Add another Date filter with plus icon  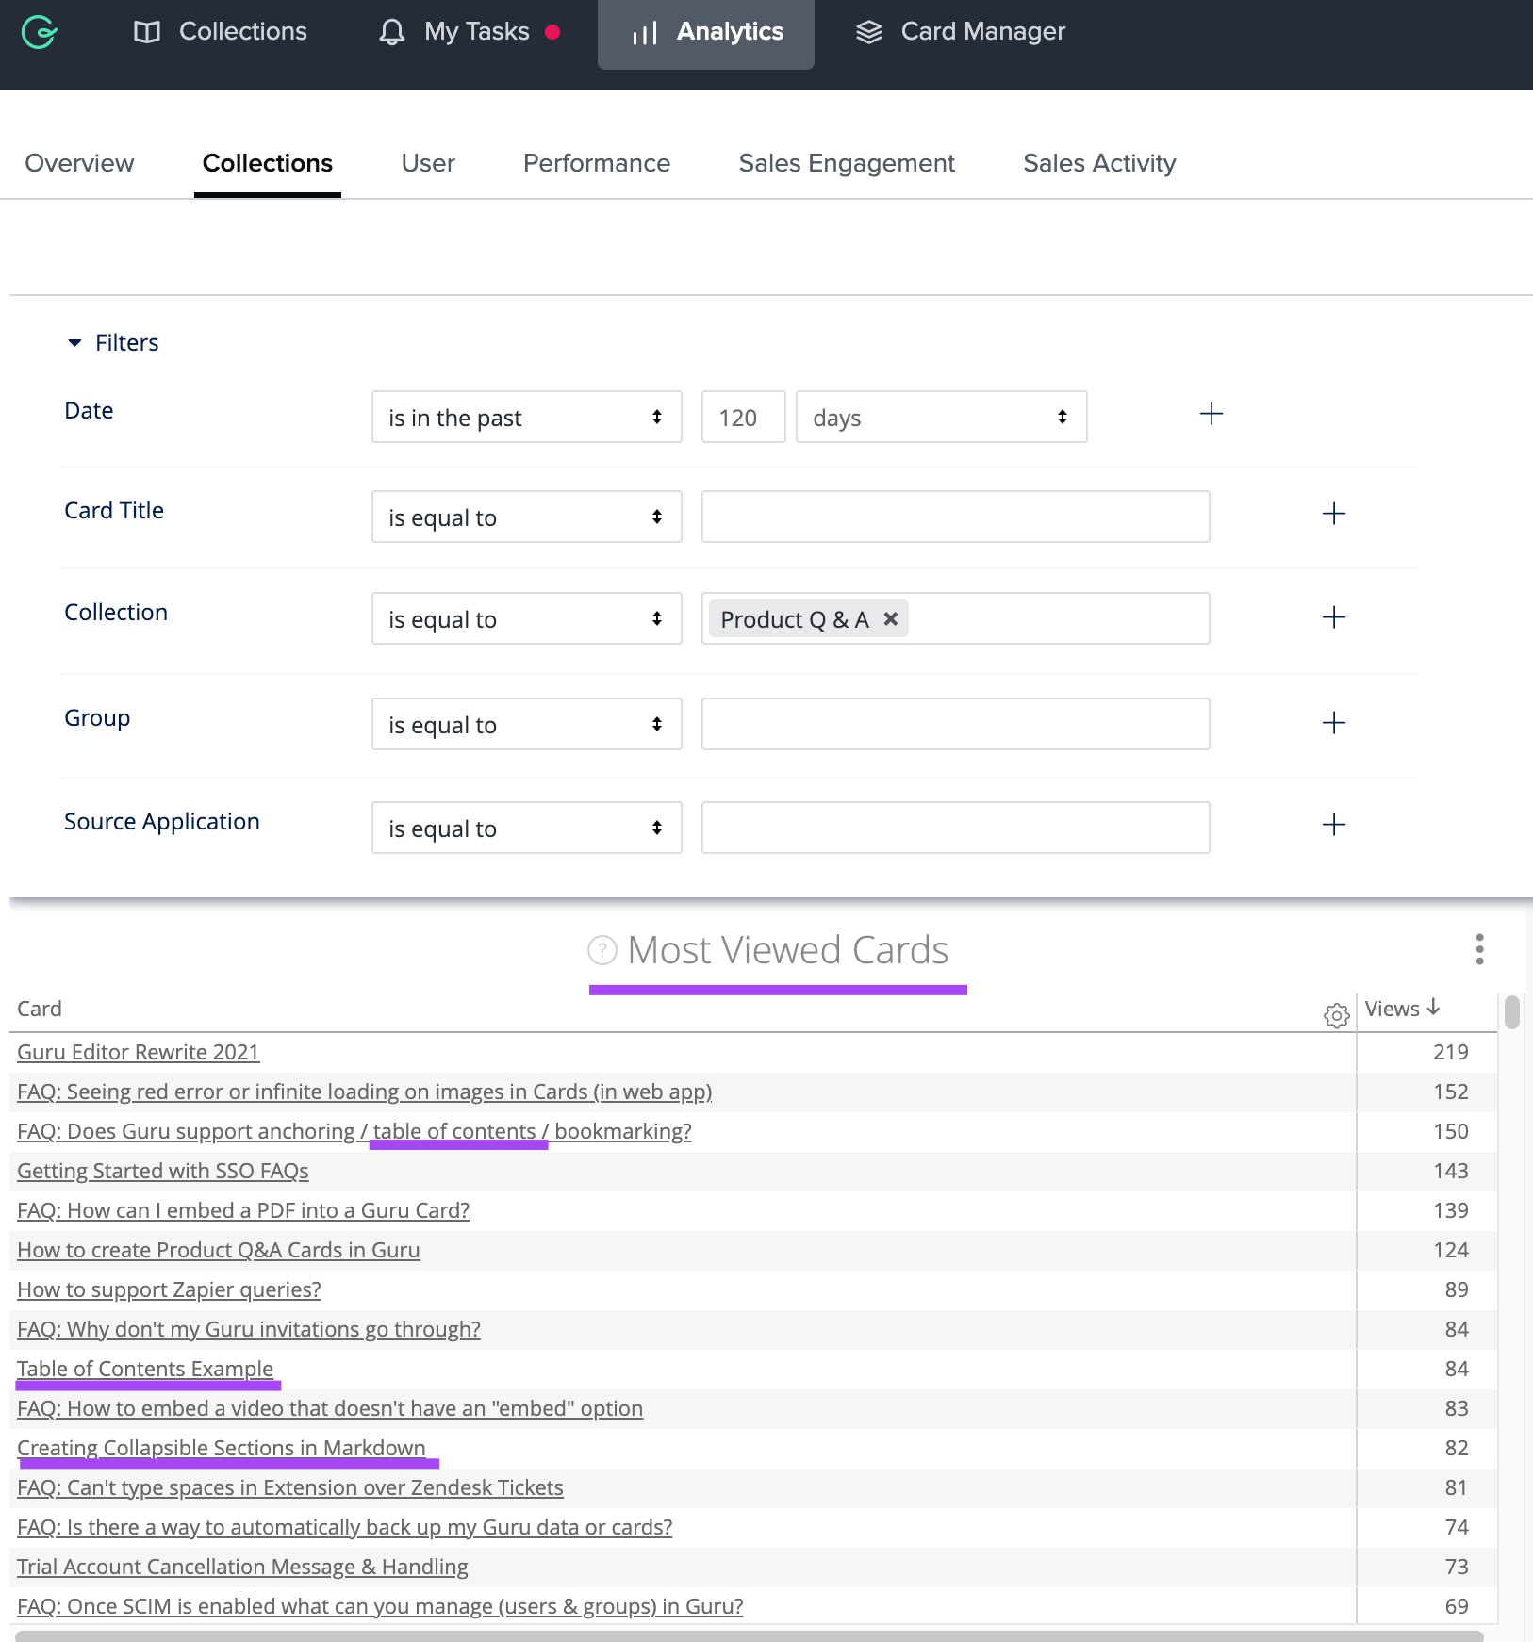pos(1212,413)
